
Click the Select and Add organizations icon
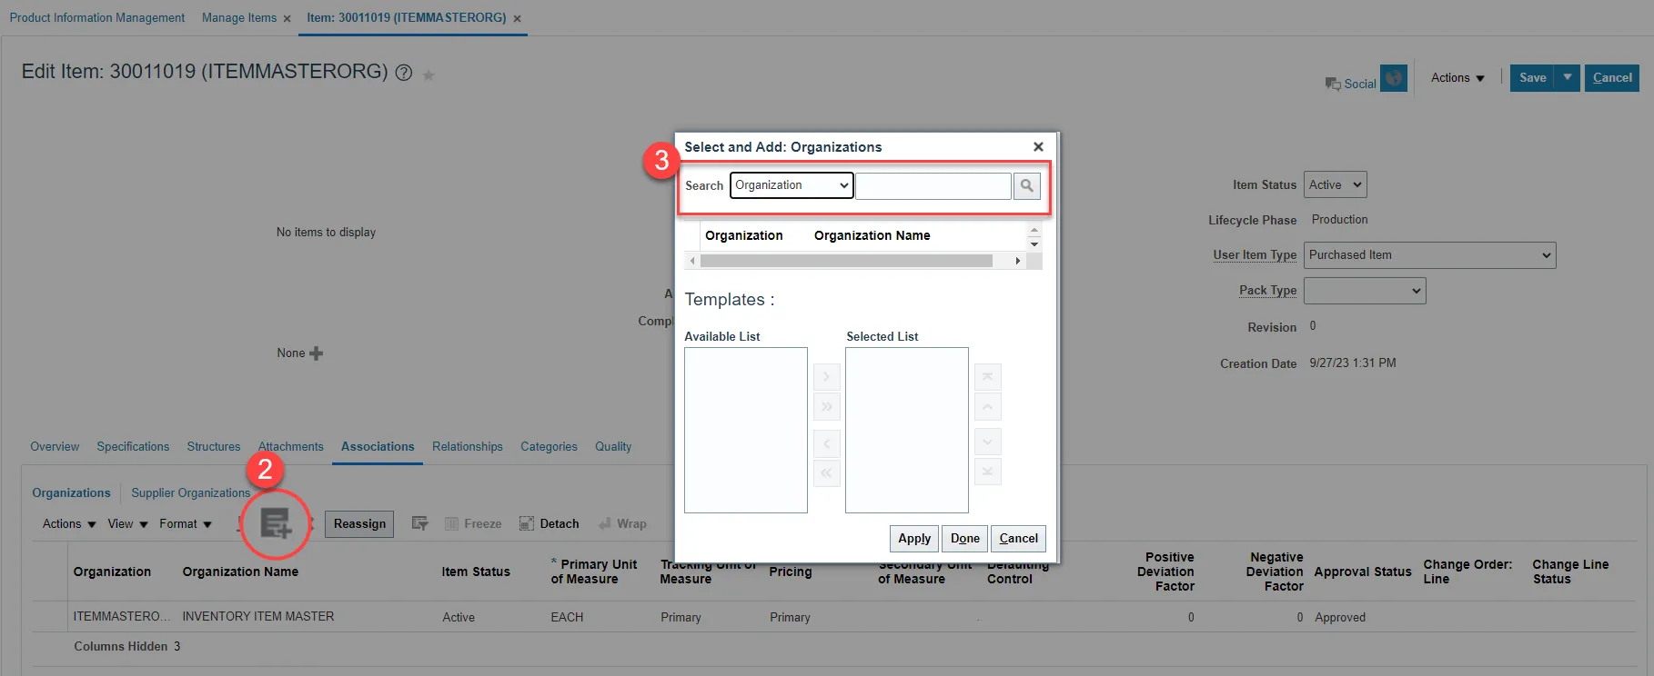click(276, 523)
